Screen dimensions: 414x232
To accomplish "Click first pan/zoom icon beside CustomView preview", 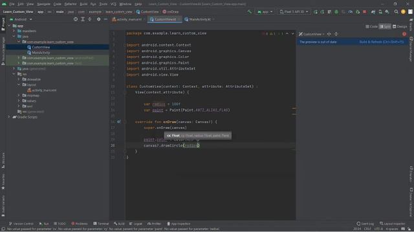I will coord(329,34).
